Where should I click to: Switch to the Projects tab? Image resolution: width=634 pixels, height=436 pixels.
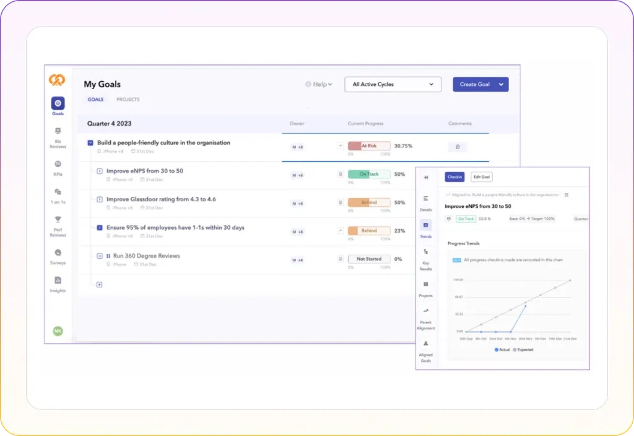coord(128,100)
